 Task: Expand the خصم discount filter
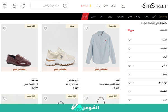click(147, 74)
